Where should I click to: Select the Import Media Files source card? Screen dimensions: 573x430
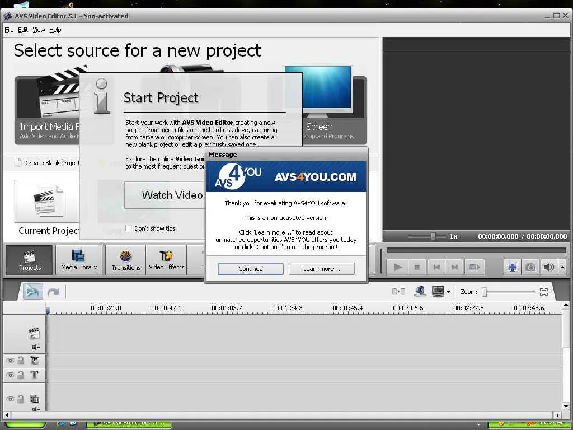tap(47, 110)
